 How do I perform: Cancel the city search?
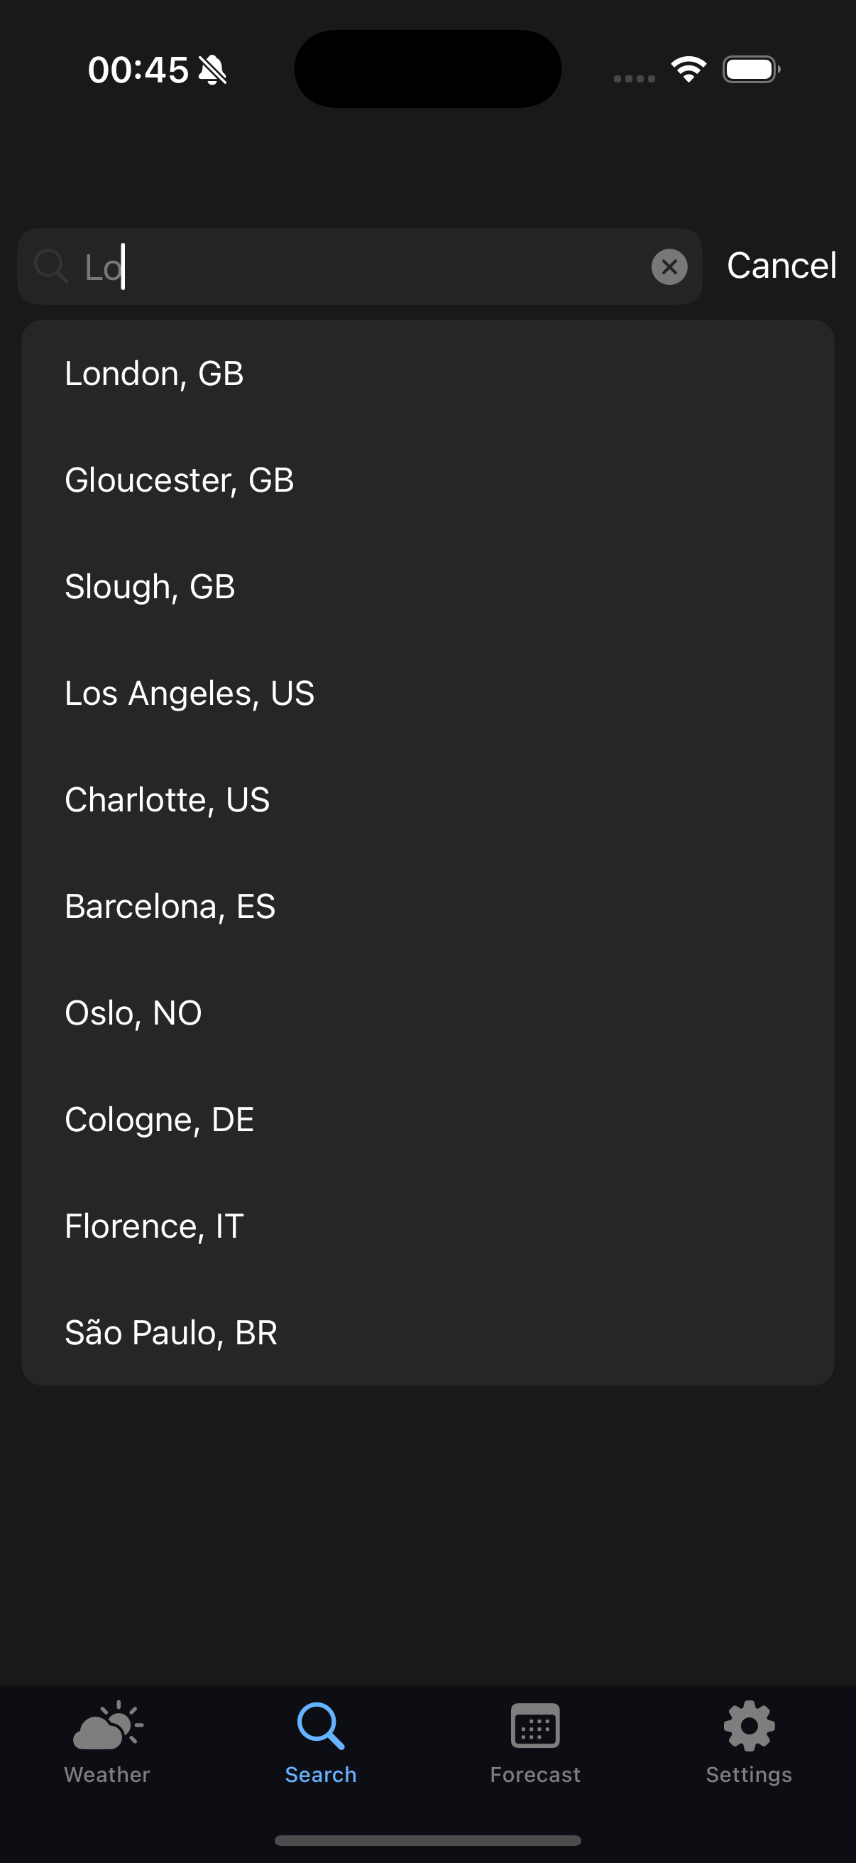pos(781,266)
